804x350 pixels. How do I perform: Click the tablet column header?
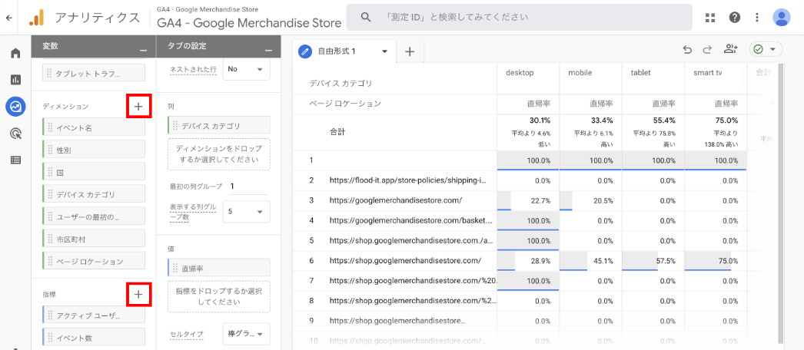pos(640,73)
